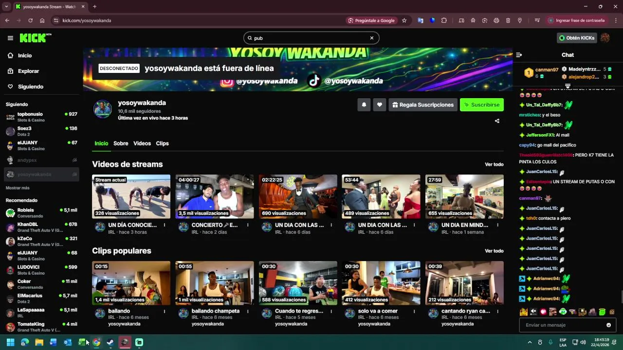Click the search field containing 'pub'
This screenshot has width=623, height=350.
click(311, 38)
